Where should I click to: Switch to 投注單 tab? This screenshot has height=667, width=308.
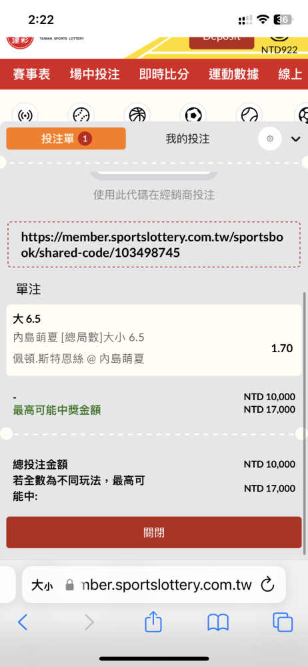coord(66,139)
